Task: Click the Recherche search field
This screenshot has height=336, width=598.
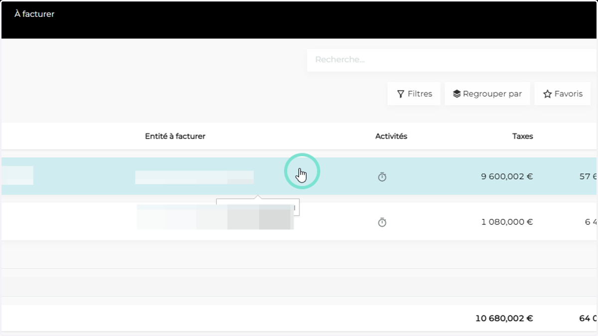Action: tap(452, 60)
